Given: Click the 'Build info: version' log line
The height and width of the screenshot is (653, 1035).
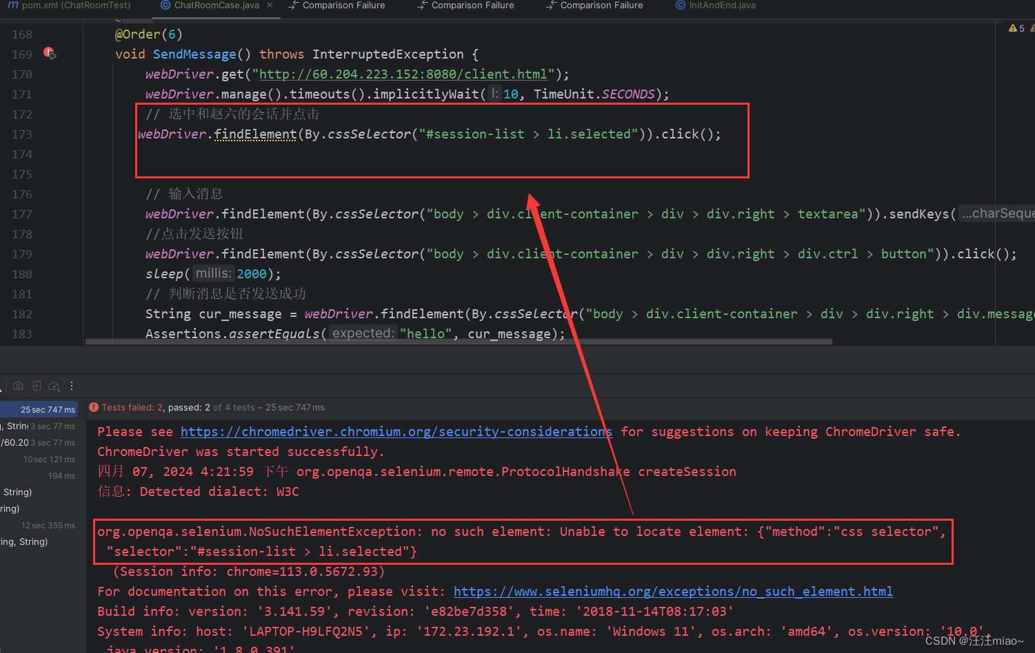Looking at the screenshot, I should pyautogui.click(x=416, y=612).
